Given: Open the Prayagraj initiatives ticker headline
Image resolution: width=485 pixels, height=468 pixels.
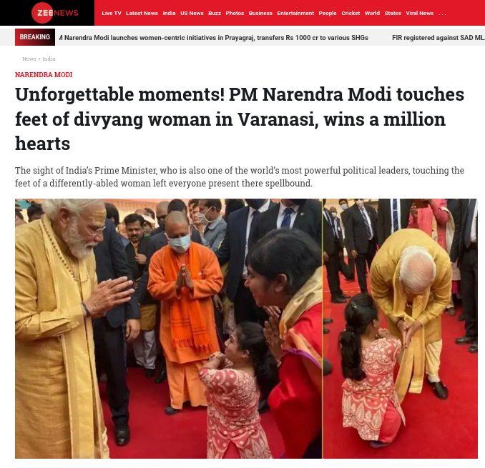Looking at the screenshot, I should [213, 38].
